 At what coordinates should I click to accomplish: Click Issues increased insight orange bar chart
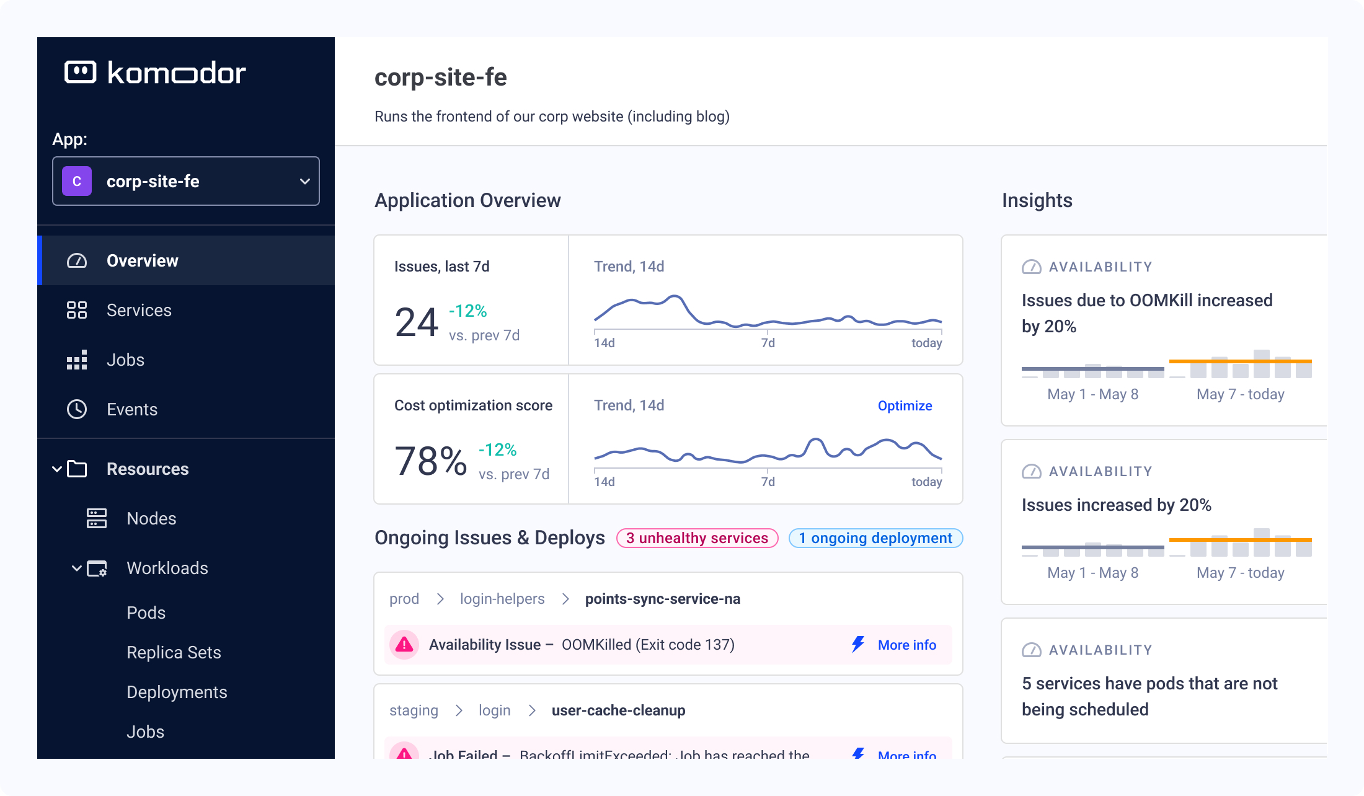(1241, 542)
